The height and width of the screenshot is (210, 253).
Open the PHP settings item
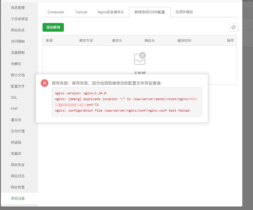pyautogui.click(x=14, y=109)
